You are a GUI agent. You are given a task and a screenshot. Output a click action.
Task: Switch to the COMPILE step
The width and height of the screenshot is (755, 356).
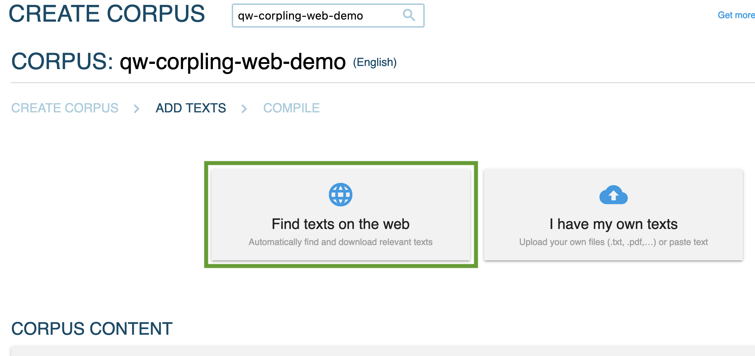[x=291, y=108]
